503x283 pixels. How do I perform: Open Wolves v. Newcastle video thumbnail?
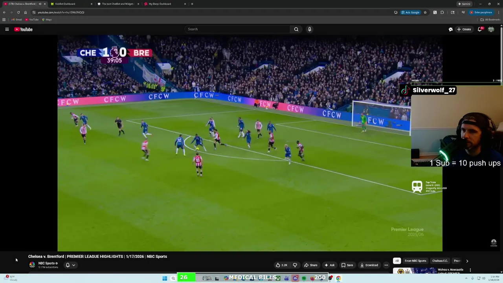pos(414,271)
